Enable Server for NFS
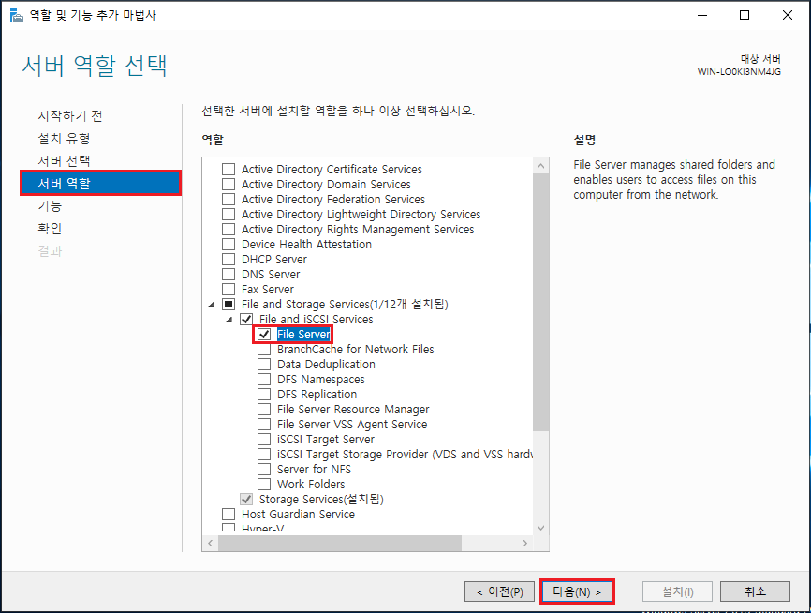This screenshot has height=613, width=811. (264, 469)
